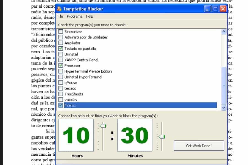Close the Temptation Blocker window
The height and width of the screenshot is (165, 248).
pos(223,9)
